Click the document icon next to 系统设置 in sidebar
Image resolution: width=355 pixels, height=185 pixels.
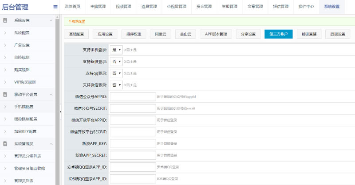pos(5,20)
